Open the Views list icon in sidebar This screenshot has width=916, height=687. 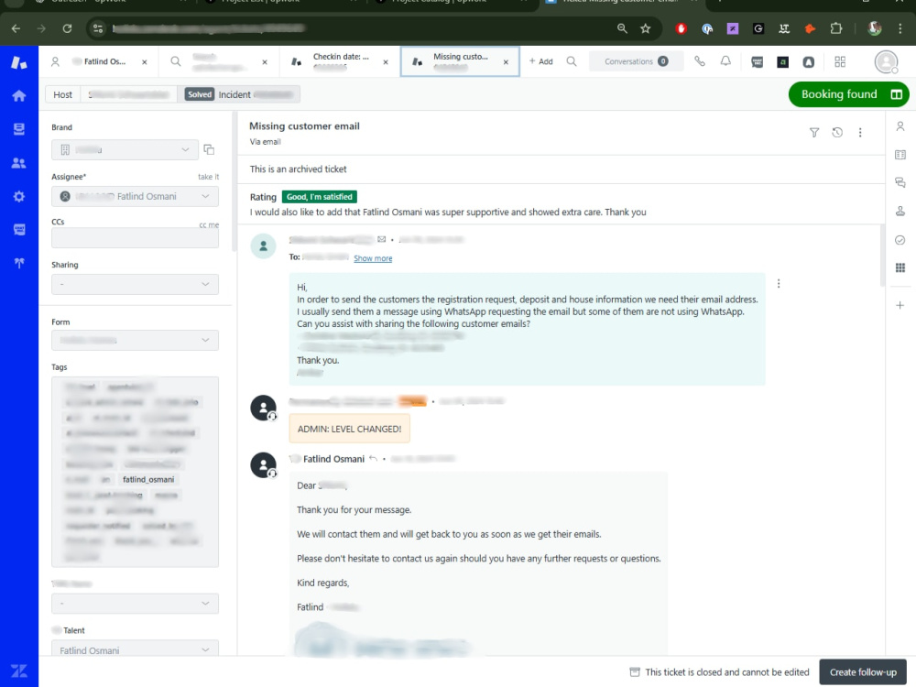click(x=18, y=129)
